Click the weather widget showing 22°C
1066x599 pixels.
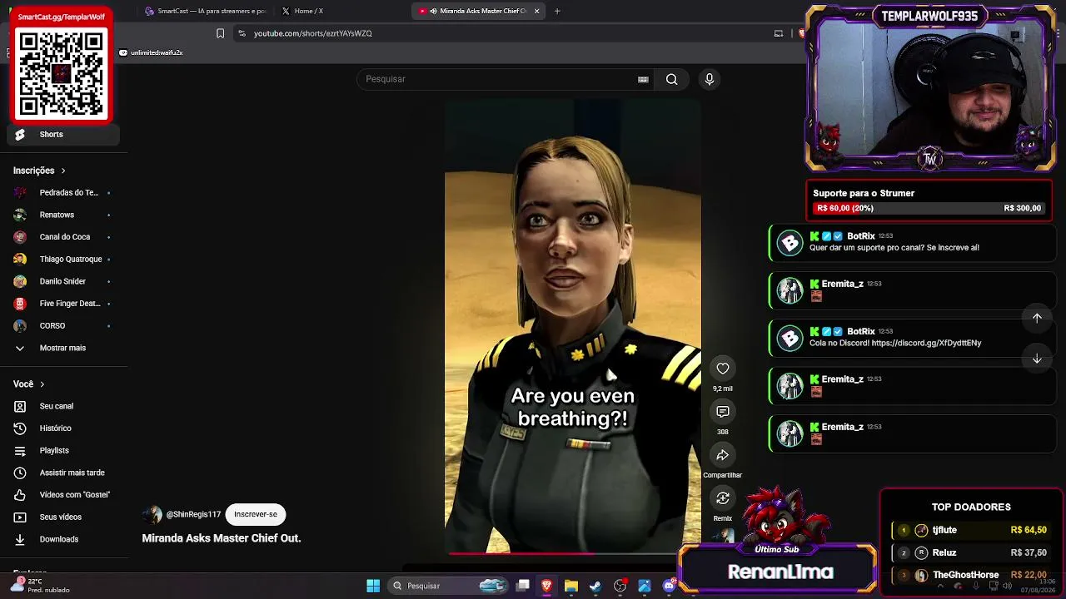point(40,586)
